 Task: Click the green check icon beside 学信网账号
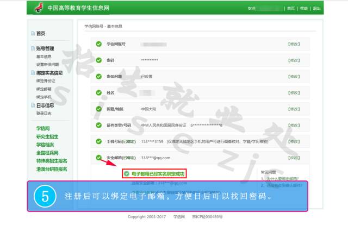pyautogui.click(x=98, y=44)
